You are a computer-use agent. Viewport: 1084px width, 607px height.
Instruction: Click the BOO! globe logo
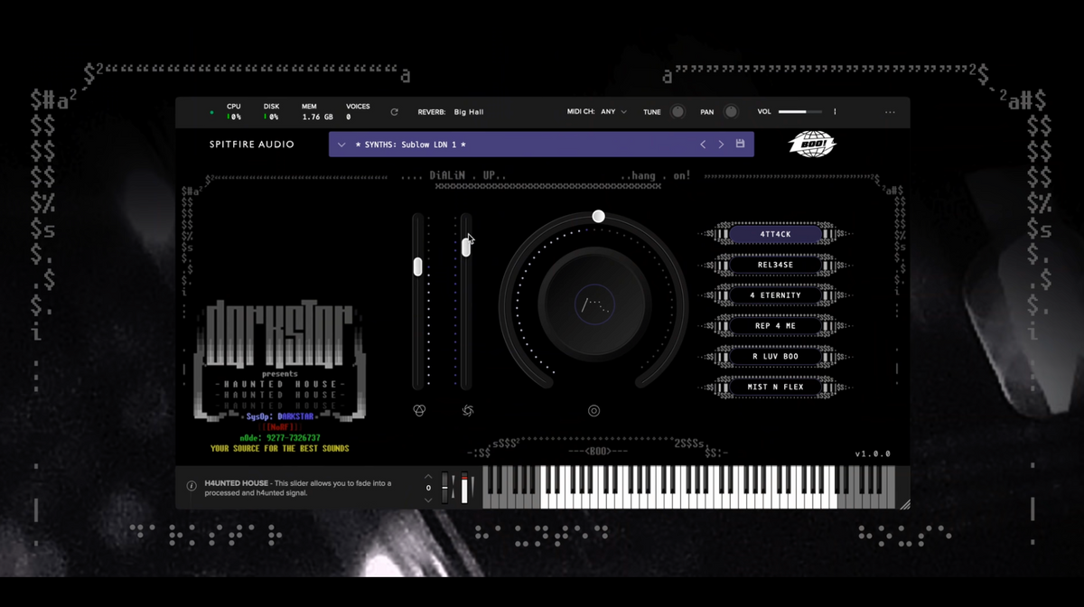(x=811, y=144)
